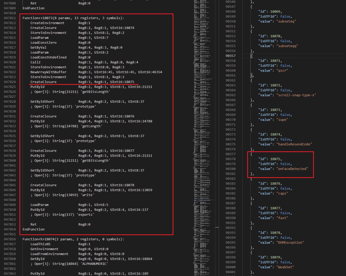The image size is (346, 276).
Task: Click EndFunction on line 947809
Action: (33, 8)
